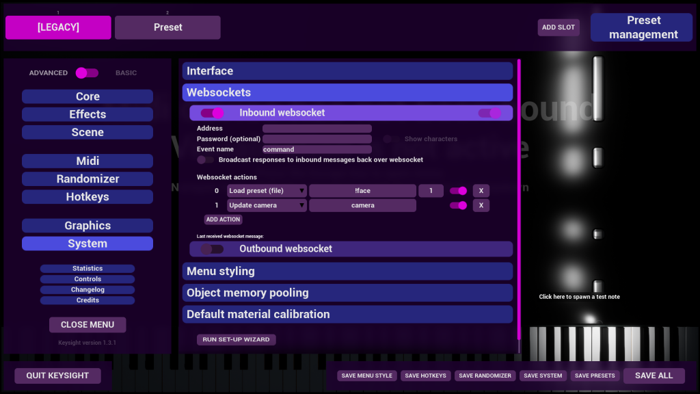Expand the Menu styling section
Viewport: 700px width, 394px height.
tap(347, 272)
